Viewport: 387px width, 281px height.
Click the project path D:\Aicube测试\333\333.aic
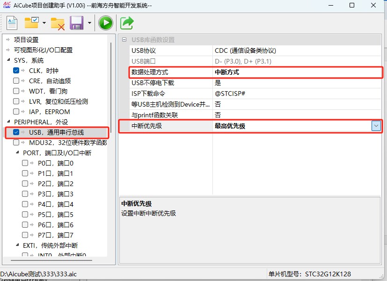click(x=38, y=274)
